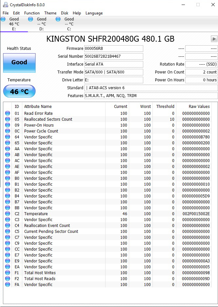
Task: Click status icon of attribute 65 row
Action: (x=8, y=143)
